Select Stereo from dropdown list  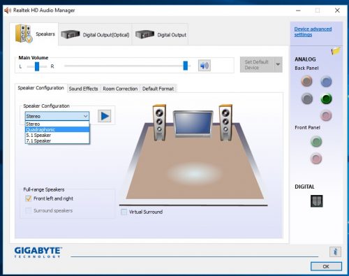(x=57, y=124)
